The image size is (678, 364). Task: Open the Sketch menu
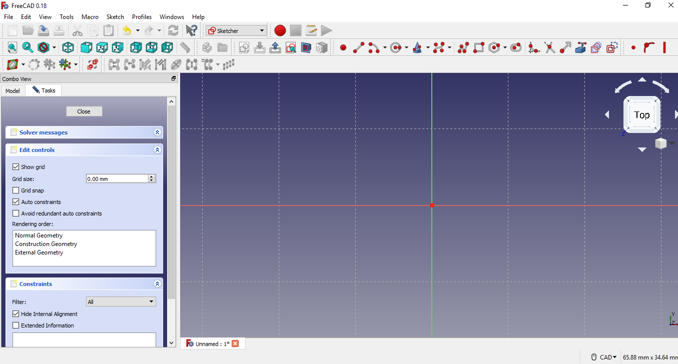115,16
